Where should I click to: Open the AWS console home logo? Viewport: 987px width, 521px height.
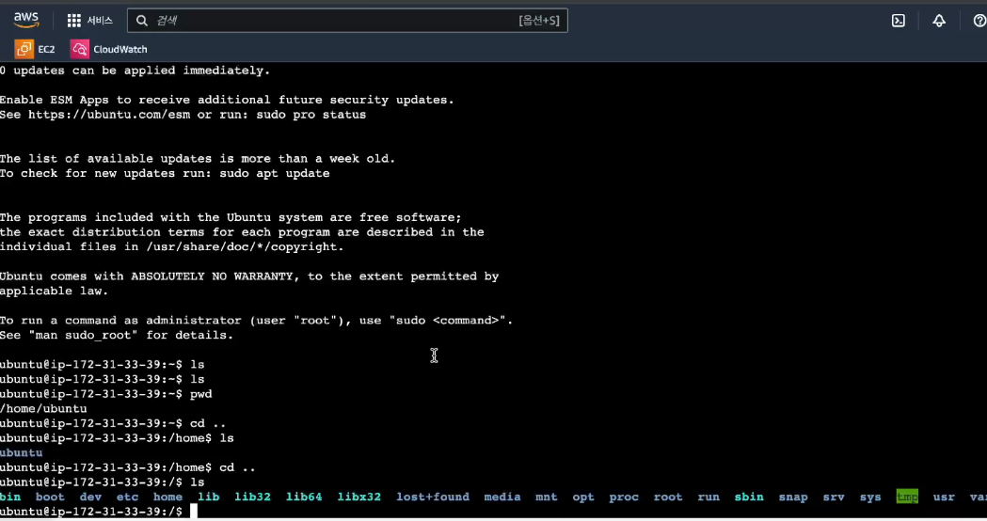(25, 20)
